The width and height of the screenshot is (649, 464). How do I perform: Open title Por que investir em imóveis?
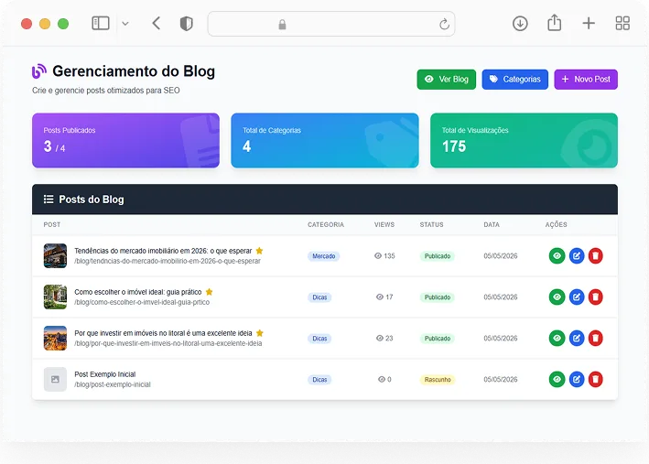point(163,333)
